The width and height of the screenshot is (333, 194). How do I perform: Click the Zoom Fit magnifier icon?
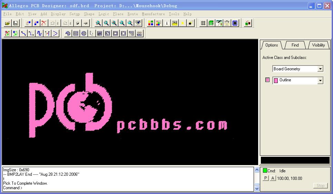pos(106,23)
